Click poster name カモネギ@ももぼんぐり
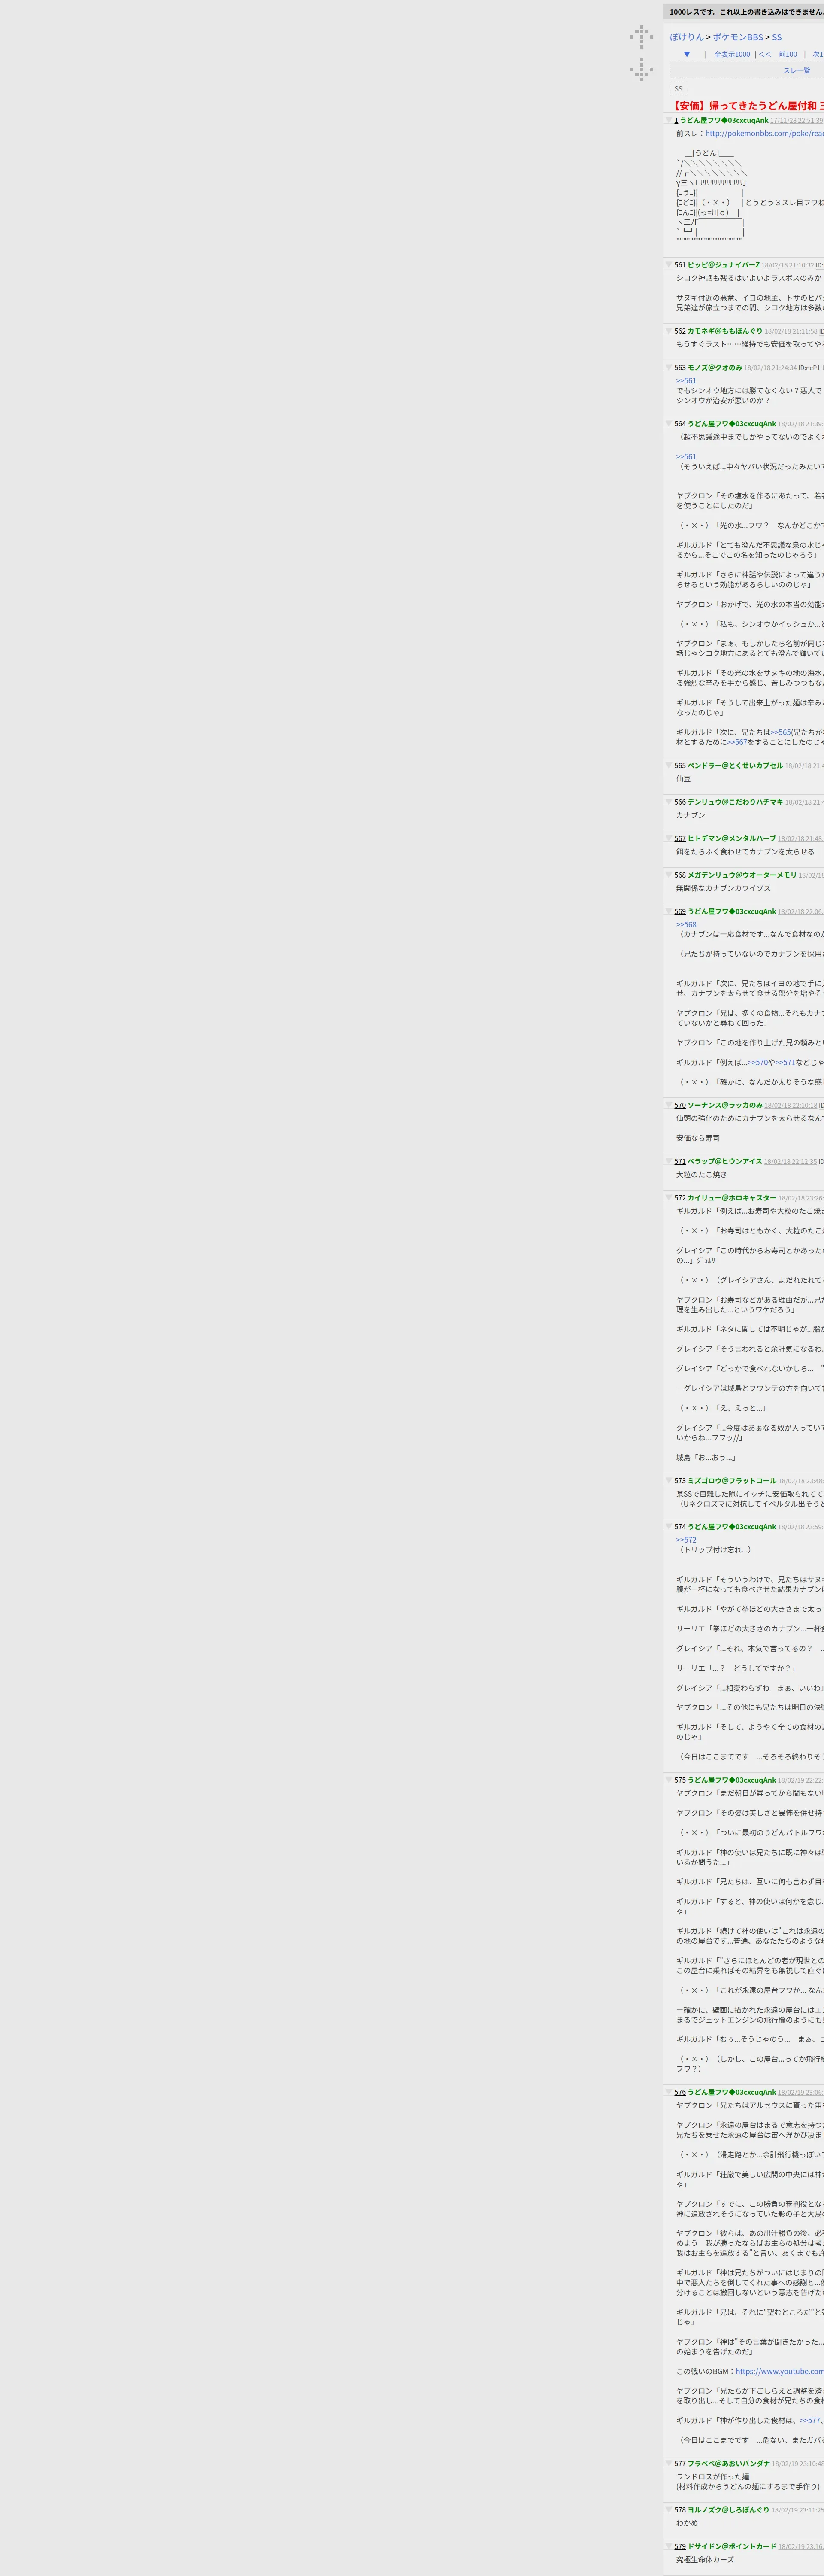 pos(725,331)
